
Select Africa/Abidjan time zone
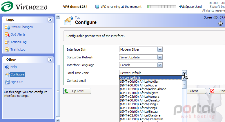[x=151, y=82]
